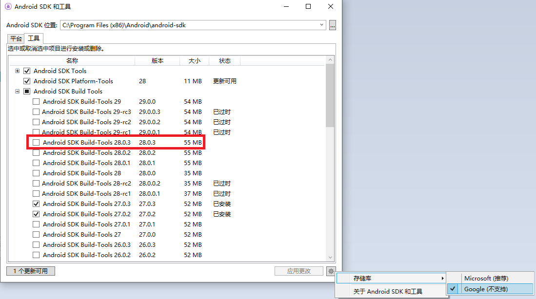
Task: Click 已过时 status of Build-Tools 28-rc1
Action: (222, 194)
